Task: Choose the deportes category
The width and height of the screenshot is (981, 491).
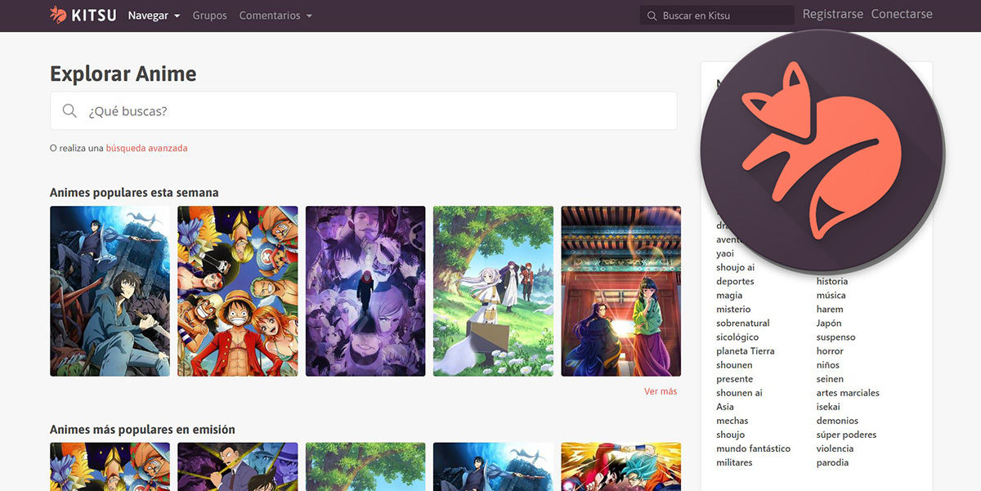Action: [735, 282]
